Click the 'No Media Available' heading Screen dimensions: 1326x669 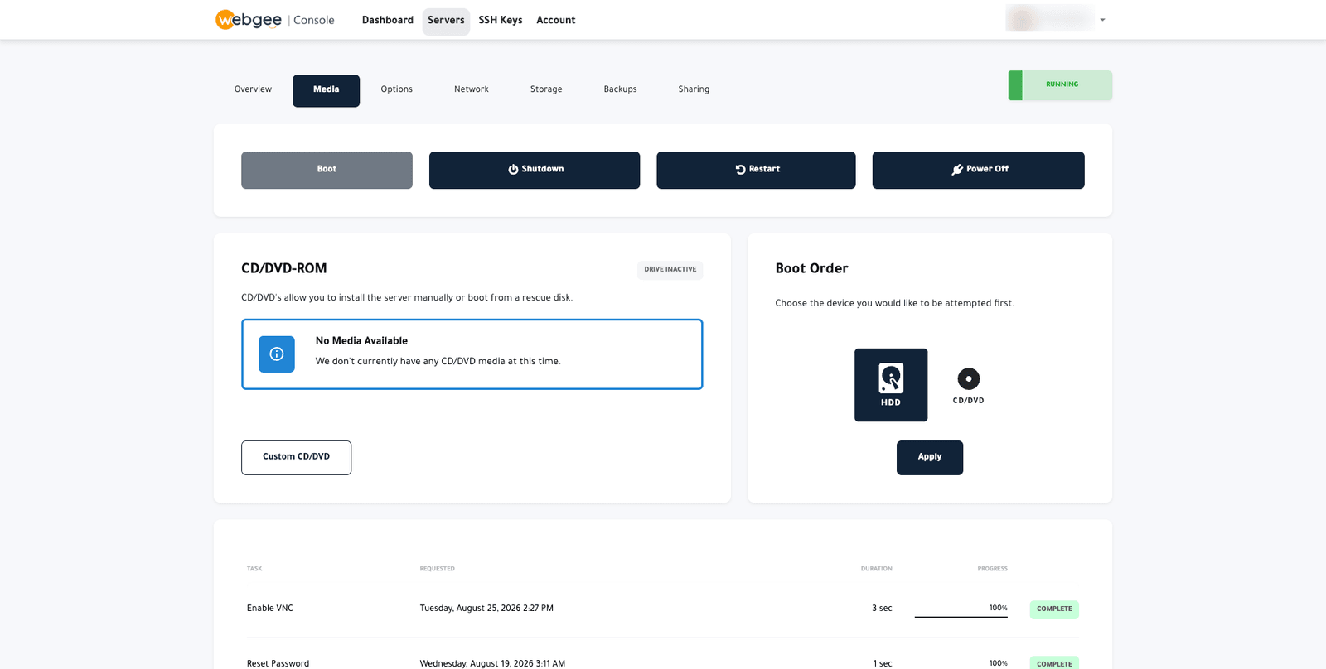pyautogui.click(x=361, y=341)
